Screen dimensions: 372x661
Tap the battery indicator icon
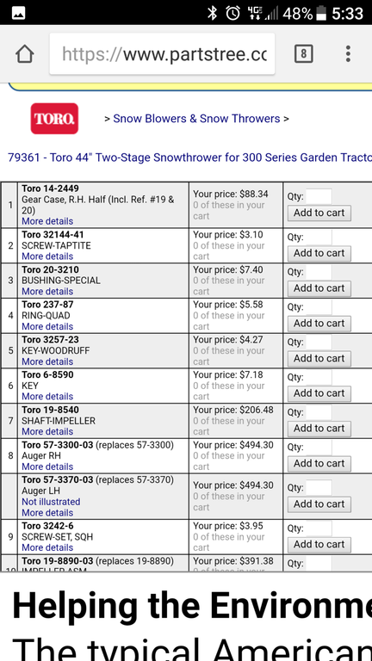point(321,13)
